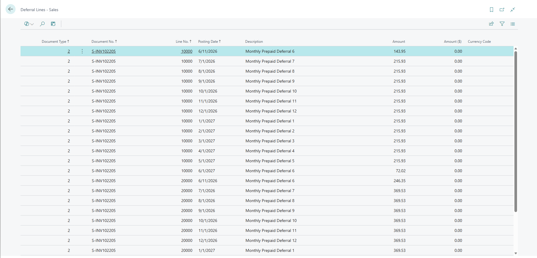The height and width of the screenshot is (258, 537).
Task: Select the amount 246.35 cell
Action: coord(399,181)
